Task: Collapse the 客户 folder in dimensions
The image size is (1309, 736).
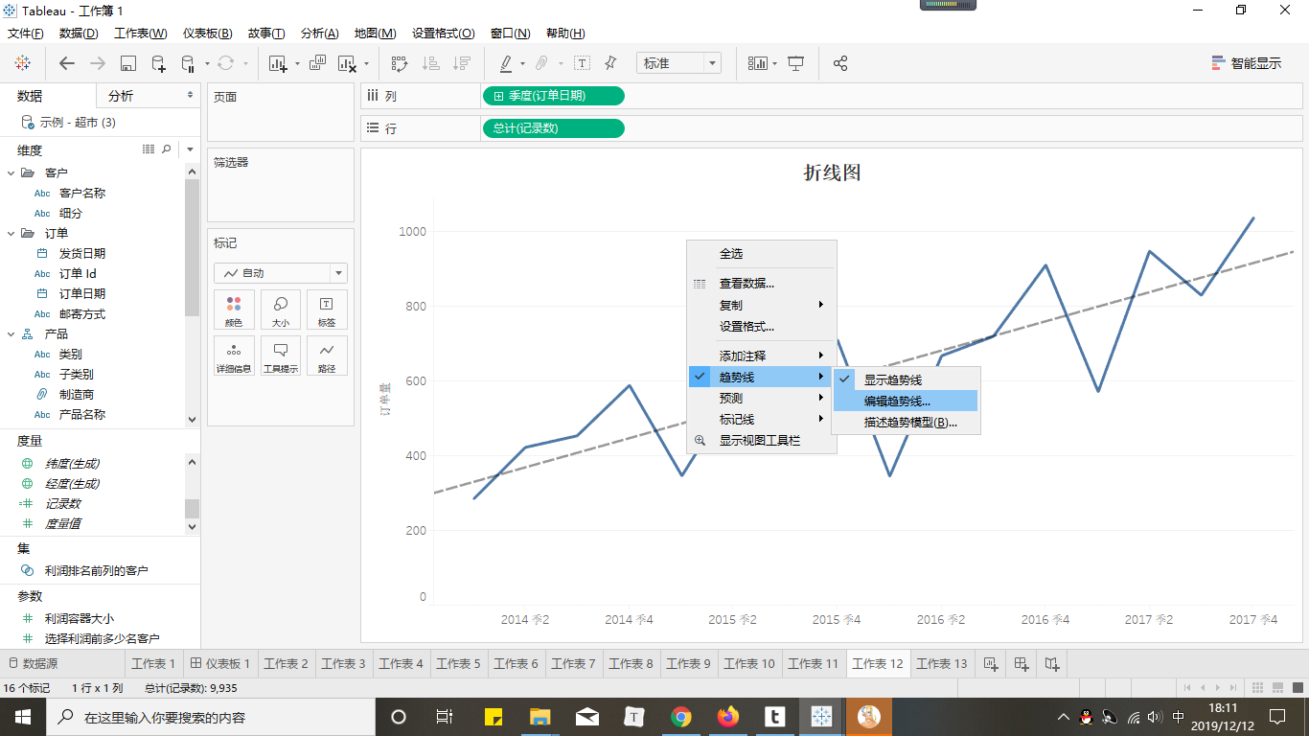Action: click(11, 172)
